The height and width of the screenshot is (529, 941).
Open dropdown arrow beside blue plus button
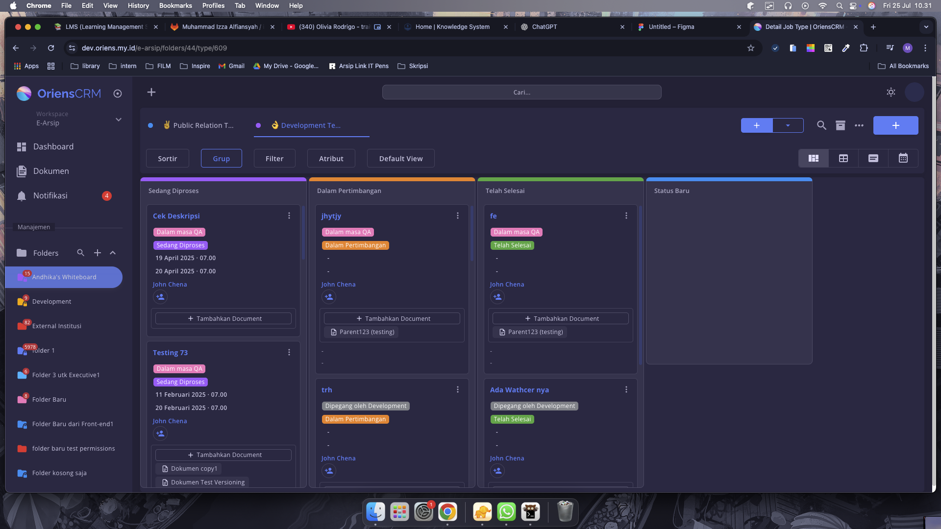point(788,125)
